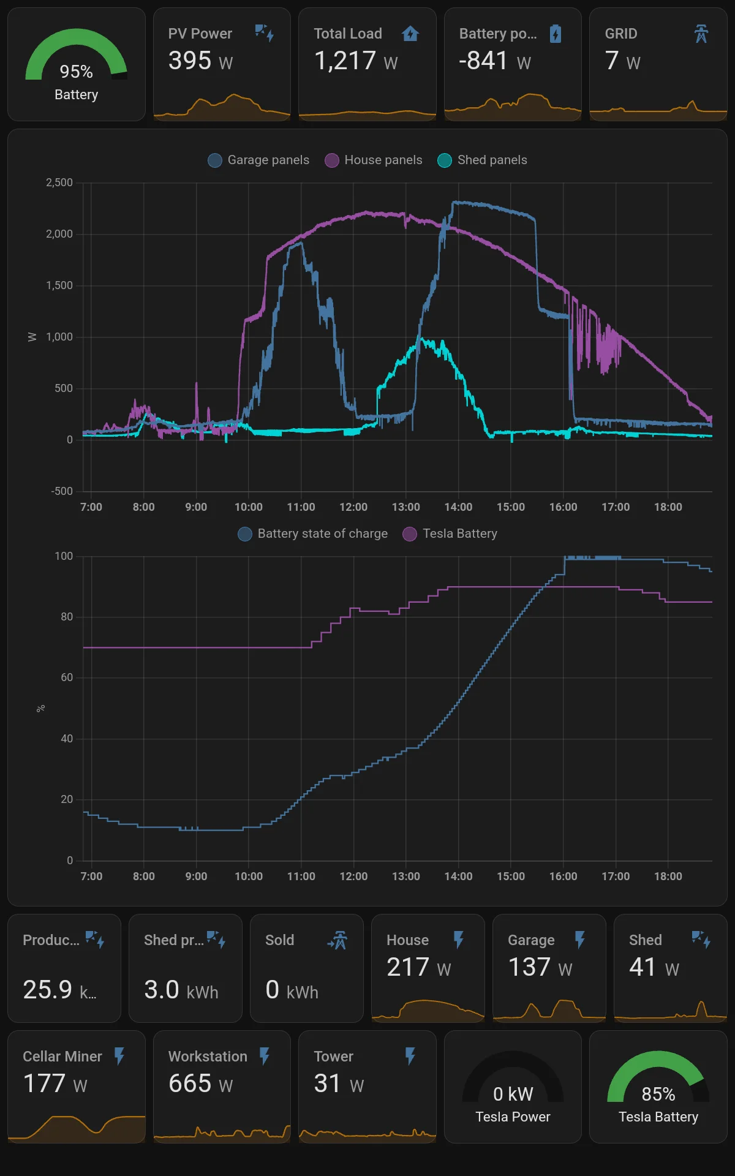Click the Workstation card title

(208, 1057)
